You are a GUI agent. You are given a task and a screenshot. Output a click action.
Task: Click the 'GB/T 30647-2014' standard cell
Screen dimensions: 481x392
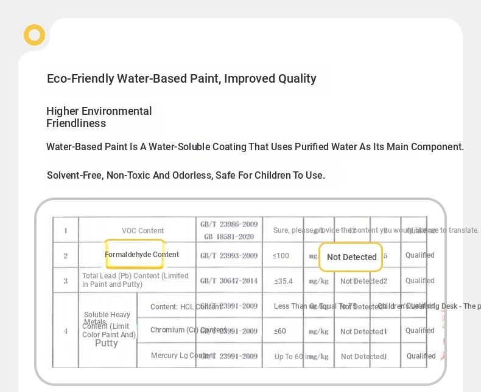click(229, 281)
